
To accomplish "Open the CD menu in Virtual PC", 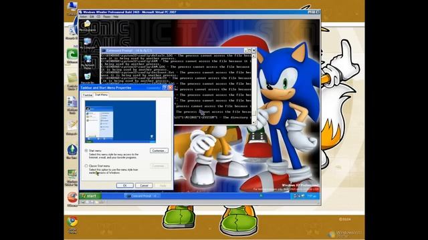I will click(98, 17).
